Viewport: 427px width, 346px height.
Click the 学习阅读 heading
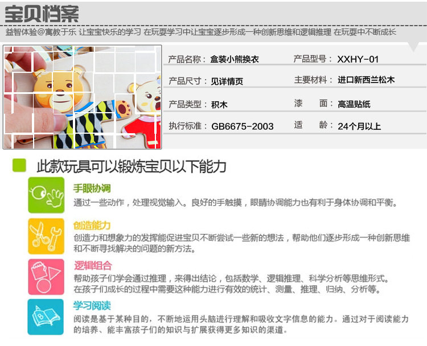[x=92, y=306]
